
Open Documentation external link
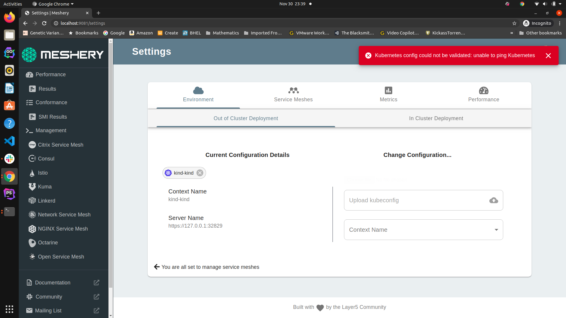(63, 283)
